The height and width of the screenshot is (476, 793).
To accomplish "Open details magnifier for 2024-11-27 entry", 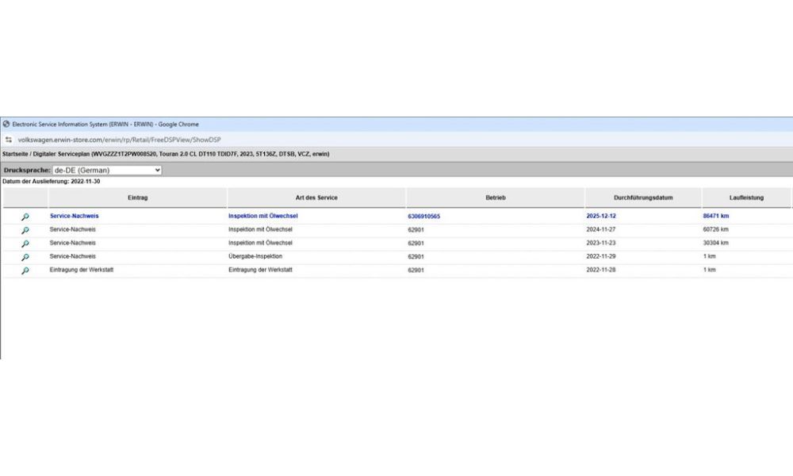I will [25, 230].
